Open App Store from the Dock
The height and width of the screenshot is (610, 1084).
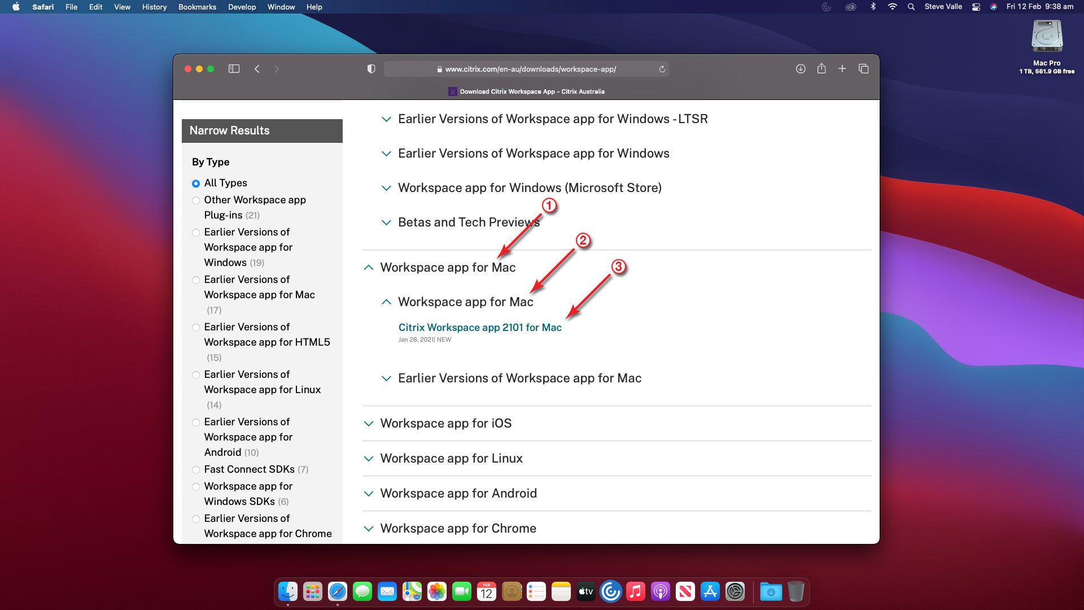(x=710, y=592)
